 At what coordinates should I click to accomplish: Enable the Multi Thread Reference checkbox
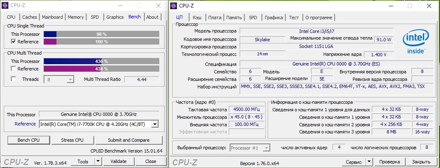tap(13, 69)
